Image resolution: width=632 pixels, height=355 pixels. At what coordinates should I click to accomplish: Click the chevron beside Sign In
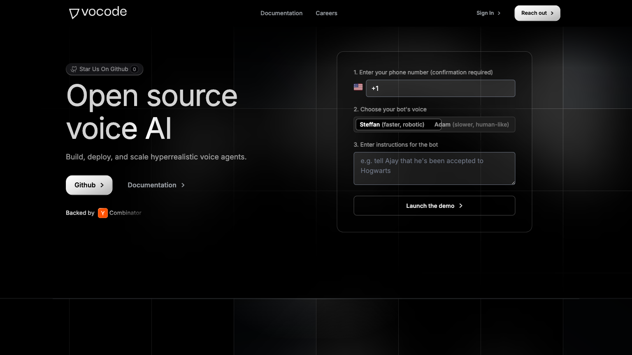coord(499,13)
